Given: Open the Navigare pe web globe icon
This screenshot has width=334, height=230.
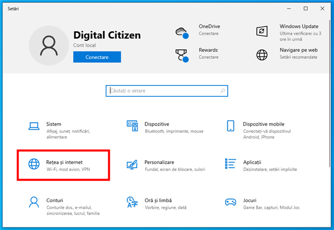Looking at the screenshot, I should tap(262, 55).
